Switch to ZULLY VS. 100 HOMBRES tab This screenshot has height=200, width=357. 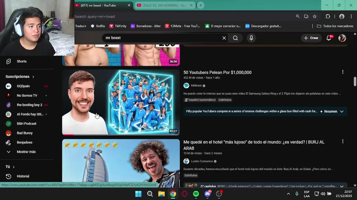165,5
